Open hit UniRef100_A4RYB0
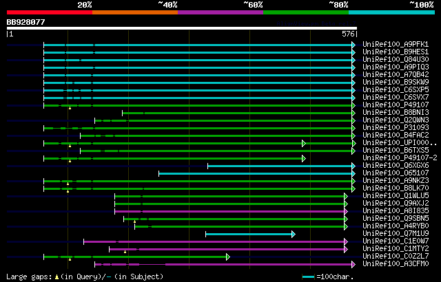Viewport: 441px width, 282px height. (396, 226)
